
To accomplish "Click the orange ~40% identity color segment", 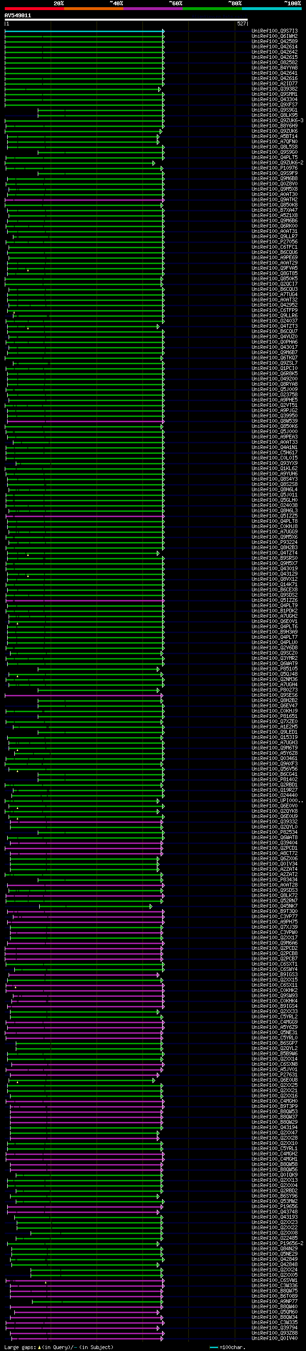I will coord(94,9).
